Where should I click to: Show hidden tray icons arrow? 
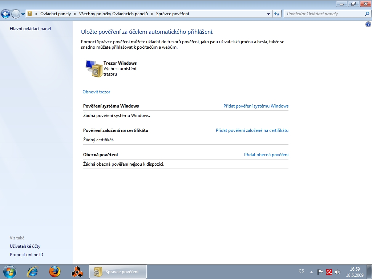point(311,272)
